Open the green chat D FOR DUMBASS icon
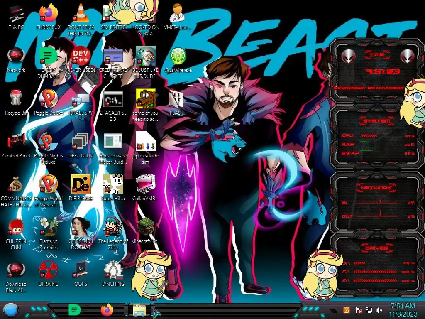The height and width of the screenshot is (319, 425). [48, 56]
